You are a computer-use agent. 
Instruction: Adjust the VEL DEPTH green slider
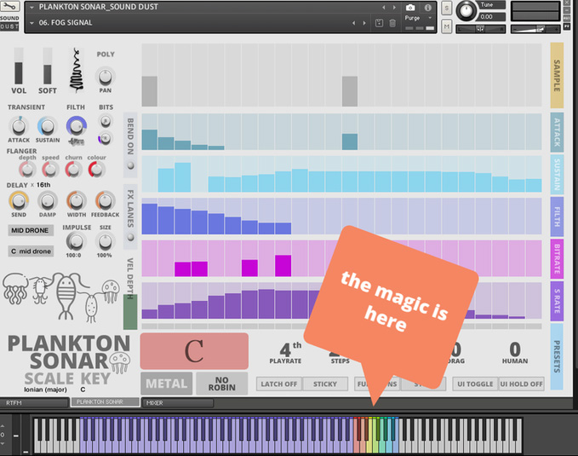pyautogui.click(x=130, y=312)
